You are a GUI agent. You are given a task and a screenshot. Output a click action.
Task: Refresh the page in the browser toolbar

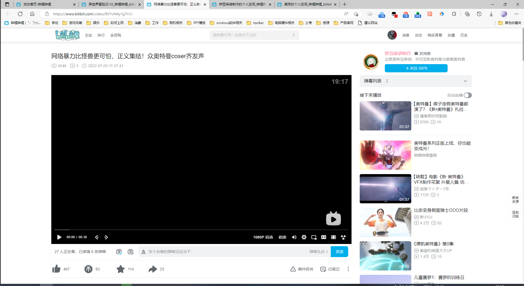(x=20, y=14)
